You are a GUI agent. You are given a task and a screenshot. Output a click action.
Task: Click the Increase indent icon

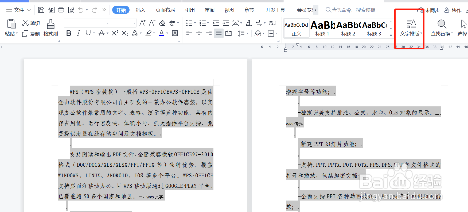(226, 23)
